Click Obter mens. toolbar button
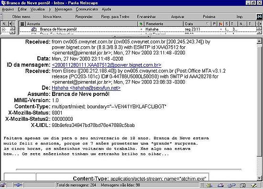The height and width of the screenshot is (189, 263). pos(22,17)
